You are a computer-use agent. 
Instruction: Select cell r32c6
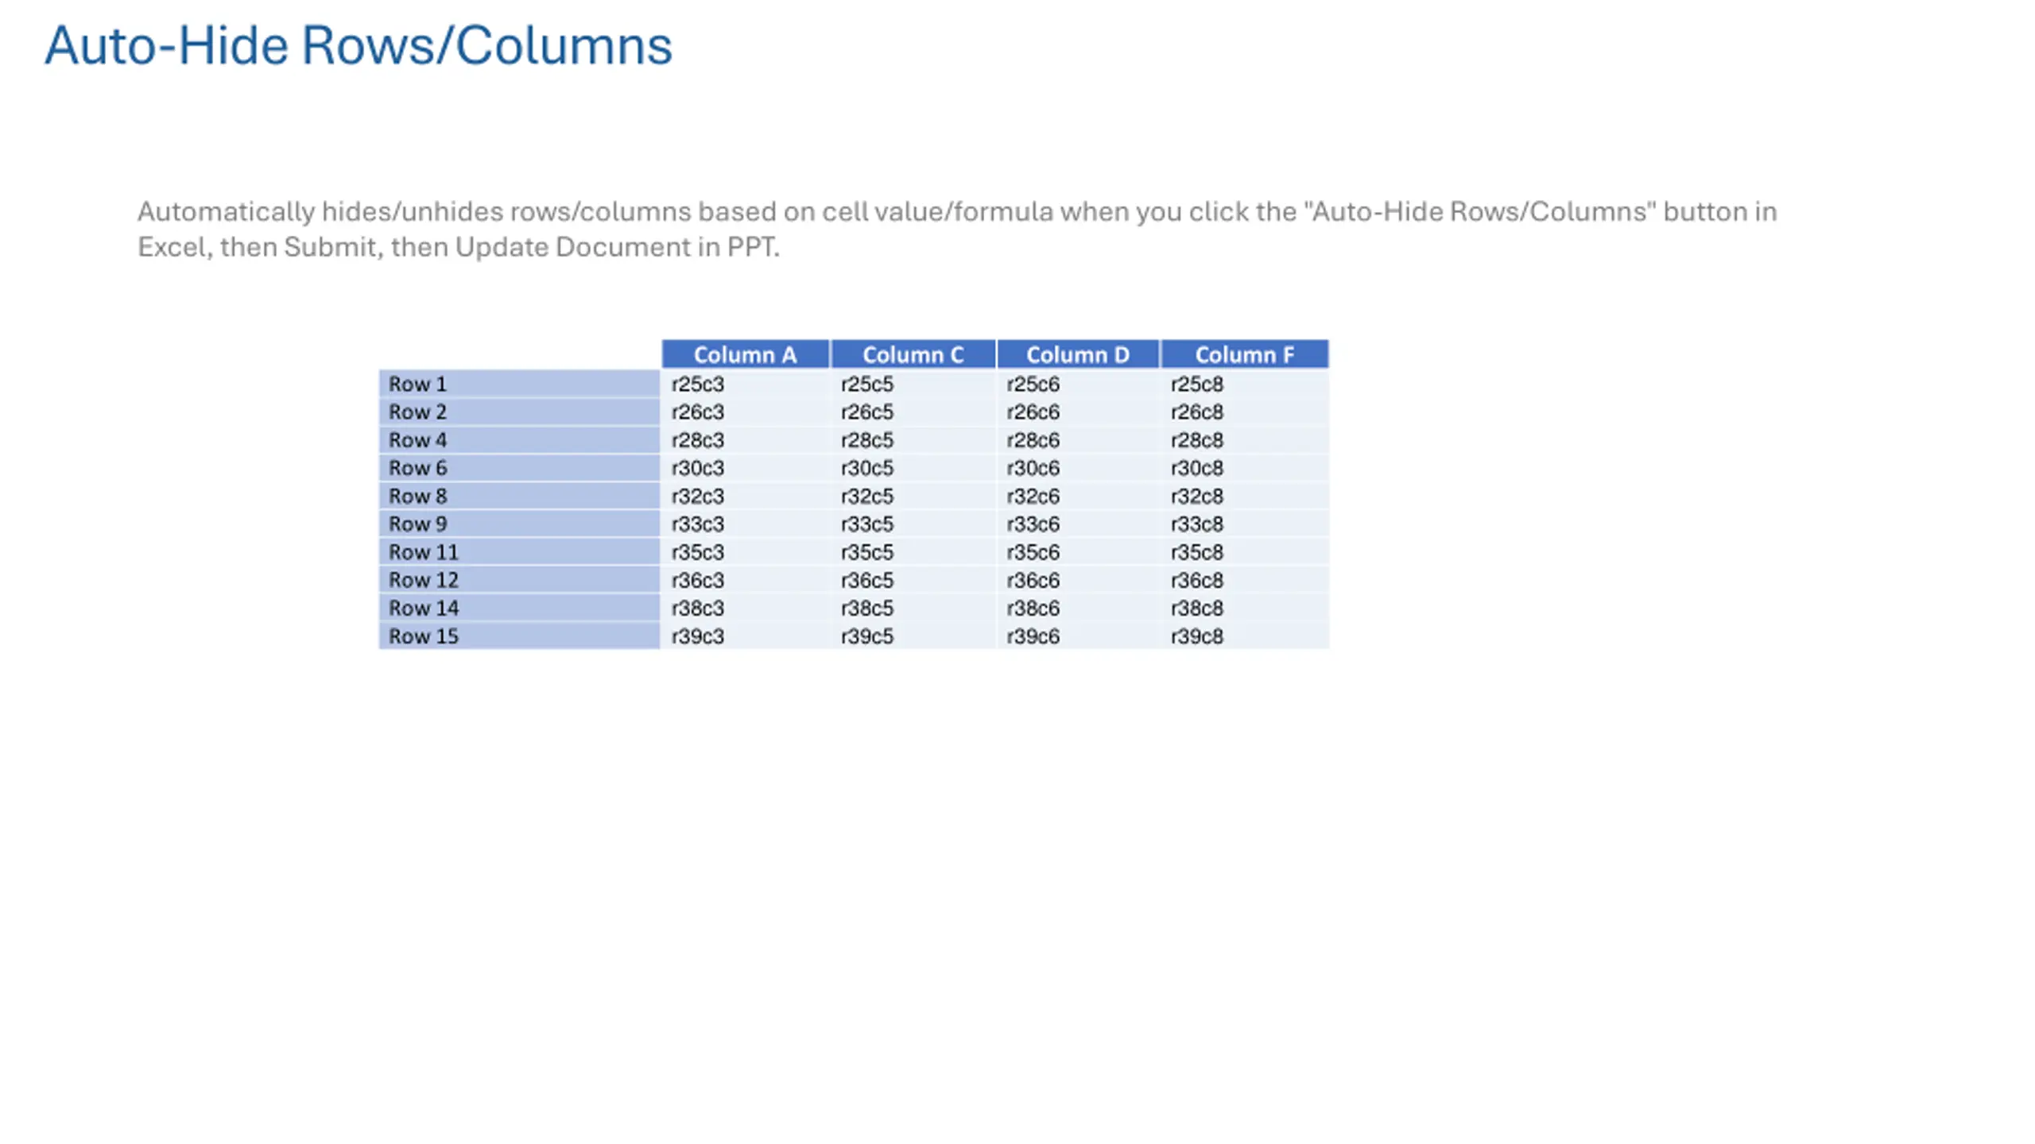1078,496
